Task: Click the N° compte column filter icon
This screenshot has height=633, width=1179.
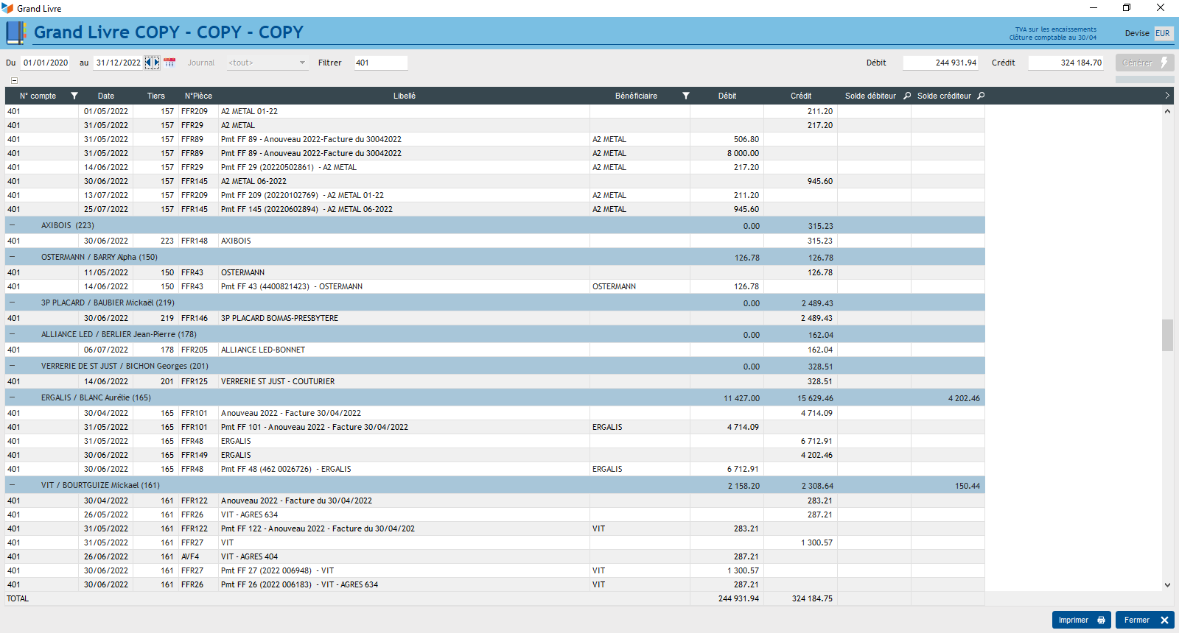Action: (x=74, y=96)
